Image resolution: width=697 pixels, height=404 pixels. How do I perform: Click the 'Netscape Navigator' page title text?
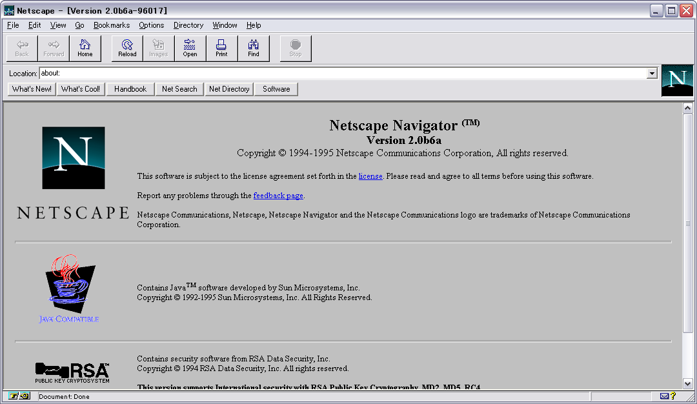tap(394, 125)
